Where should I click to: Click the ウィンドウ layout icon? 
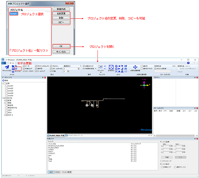coord(100,67)
